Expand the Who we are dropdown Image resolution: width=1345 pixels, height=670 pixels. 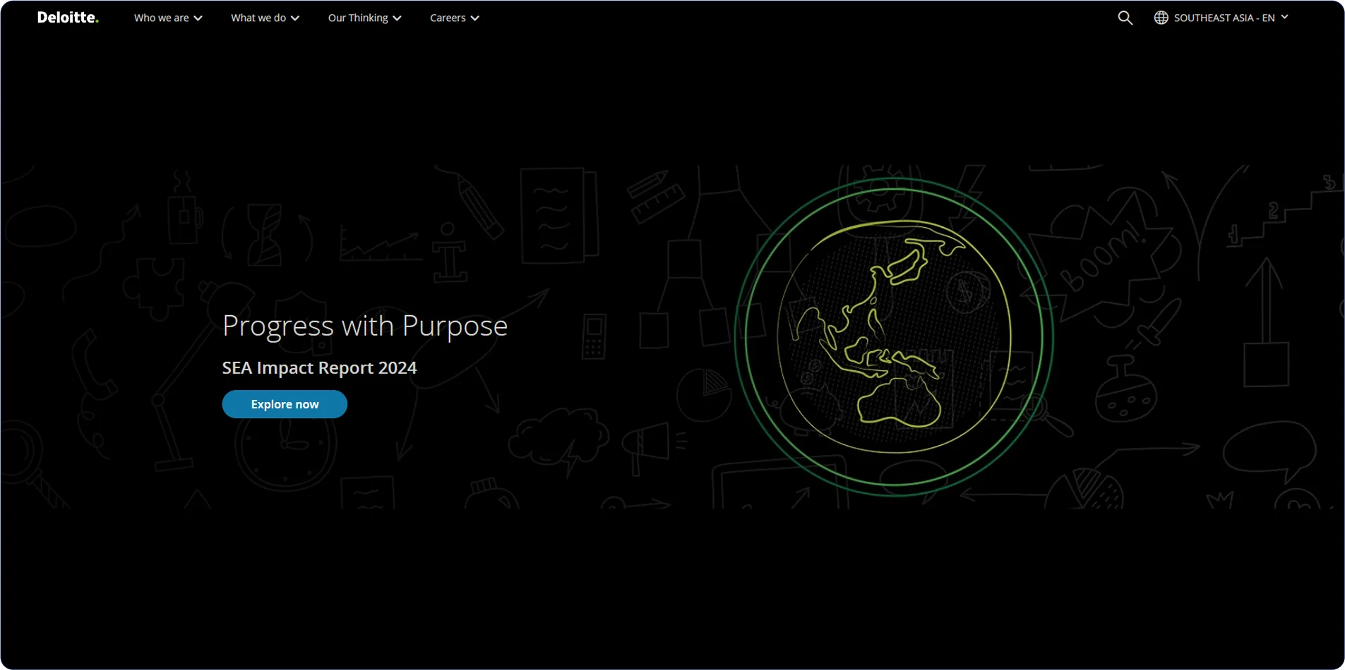click(x=167, y=18)
